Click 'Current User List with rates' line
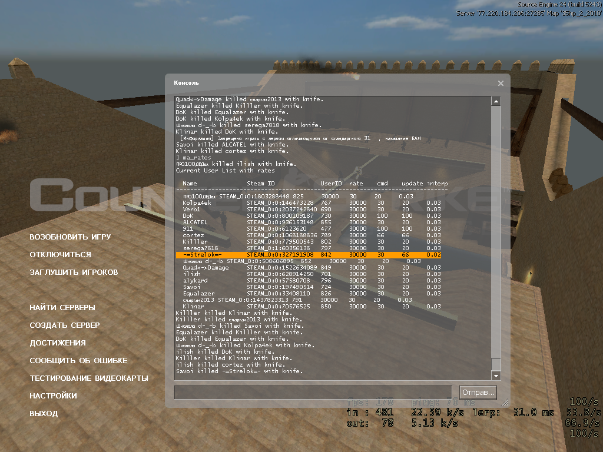The width and height of the screenshot is (603, 452). pos(226,171)
